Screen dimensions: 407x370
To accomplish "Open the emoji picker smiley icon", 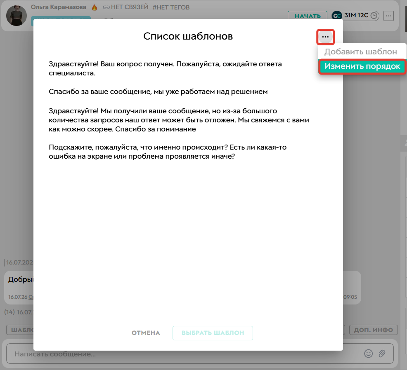I will [x=368, y=354].
